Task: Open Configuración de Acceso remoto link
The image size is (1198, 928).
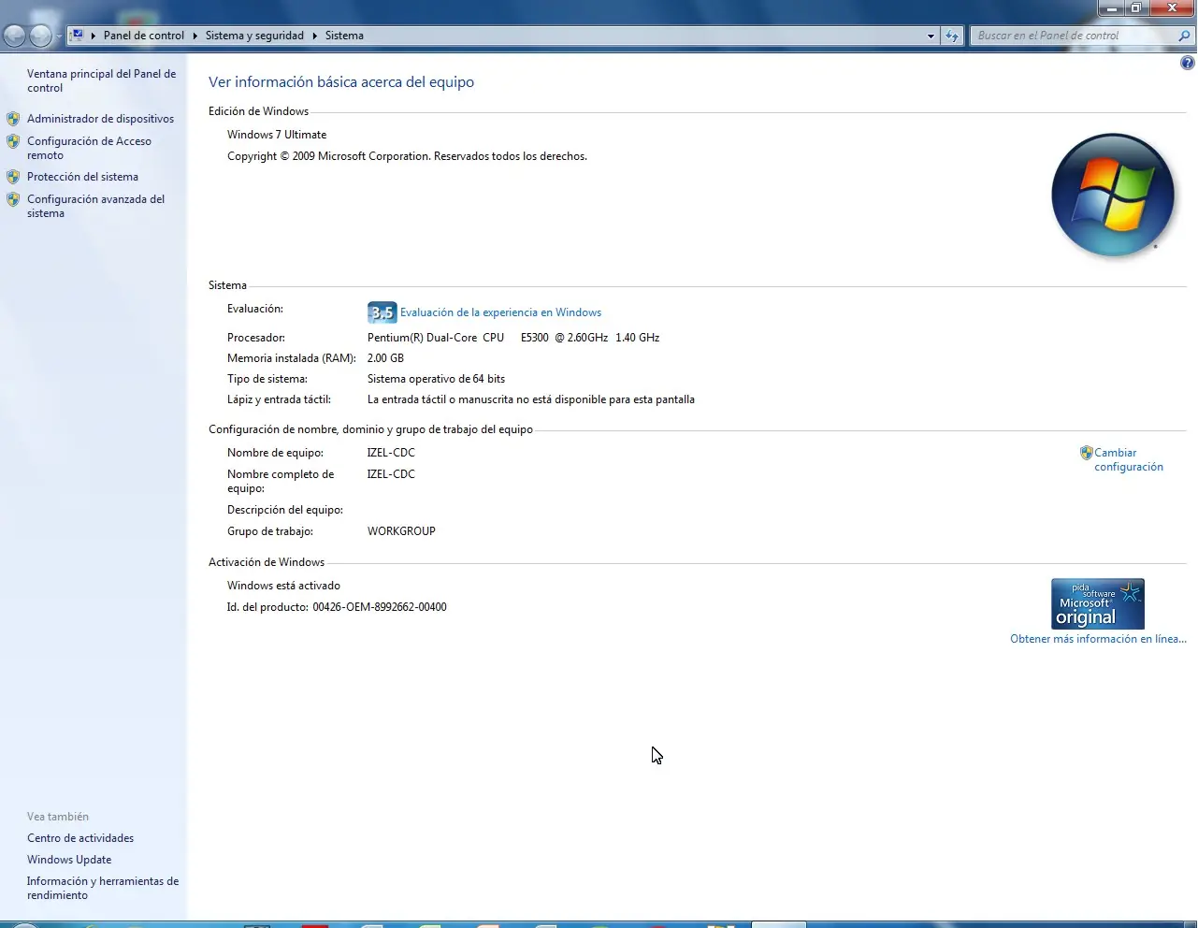Action: point(89,148)
